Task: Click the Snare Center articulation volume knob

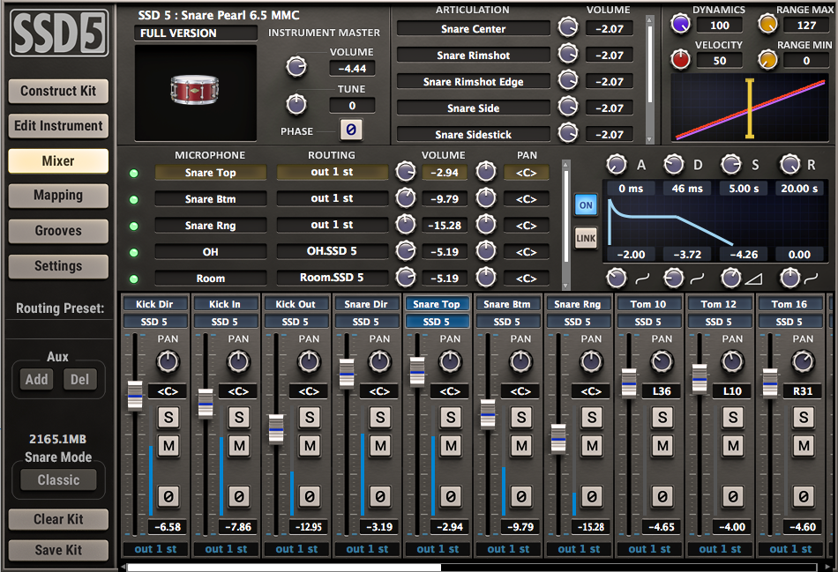Action: coord(568,27)
